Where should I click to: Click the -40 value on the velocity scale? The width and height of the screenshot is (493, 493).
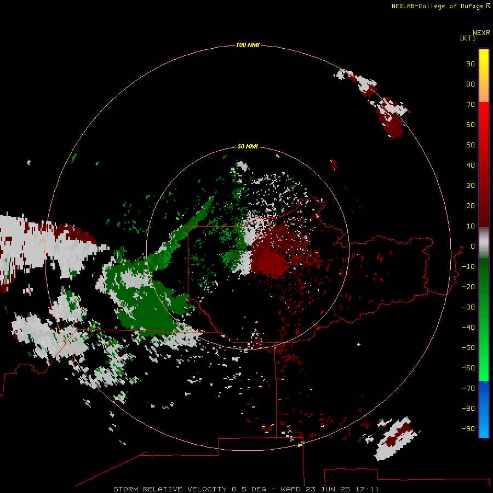pos(468,328)
